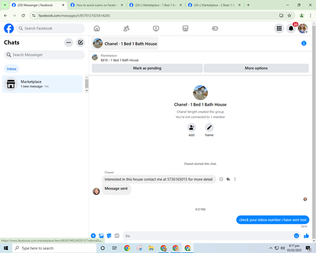Select the Inbox filter pill
The image size is (316, 253).
click(x=11, y=69)
